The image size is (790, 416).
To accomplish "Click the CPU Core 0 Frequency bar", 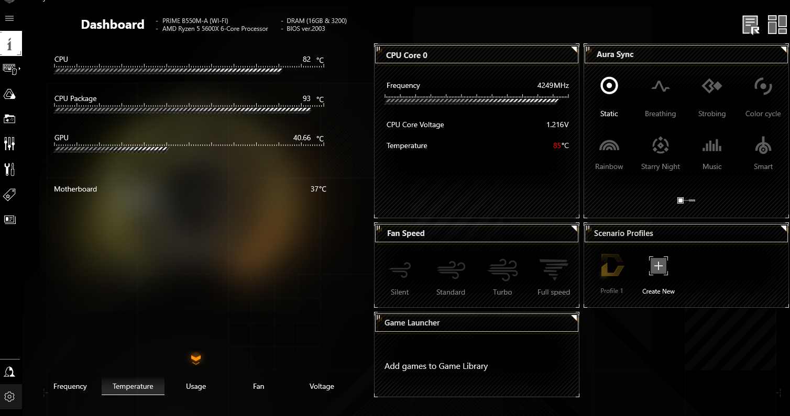I will (x=477, y=99).
